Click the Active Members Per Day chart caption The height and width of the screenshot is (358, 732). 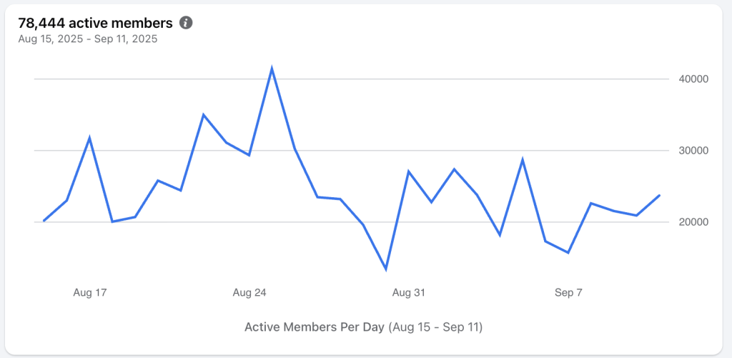[x=363, y=327]
